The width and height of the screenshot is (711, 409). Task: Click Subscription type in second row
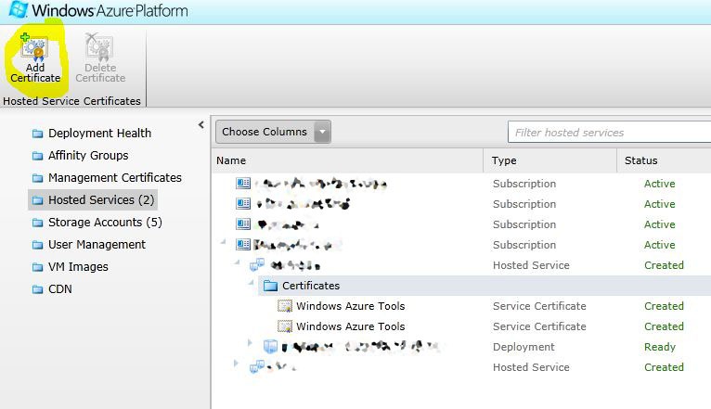pyautogui.click(x=524, y=204)
